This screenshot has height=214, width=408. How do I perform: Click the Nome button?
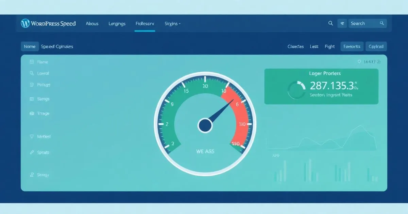[30, 47]
